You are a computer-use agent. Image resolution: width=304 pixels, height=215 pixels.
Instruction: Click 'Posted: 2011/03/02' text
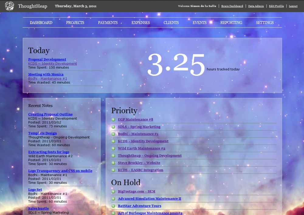45,122
